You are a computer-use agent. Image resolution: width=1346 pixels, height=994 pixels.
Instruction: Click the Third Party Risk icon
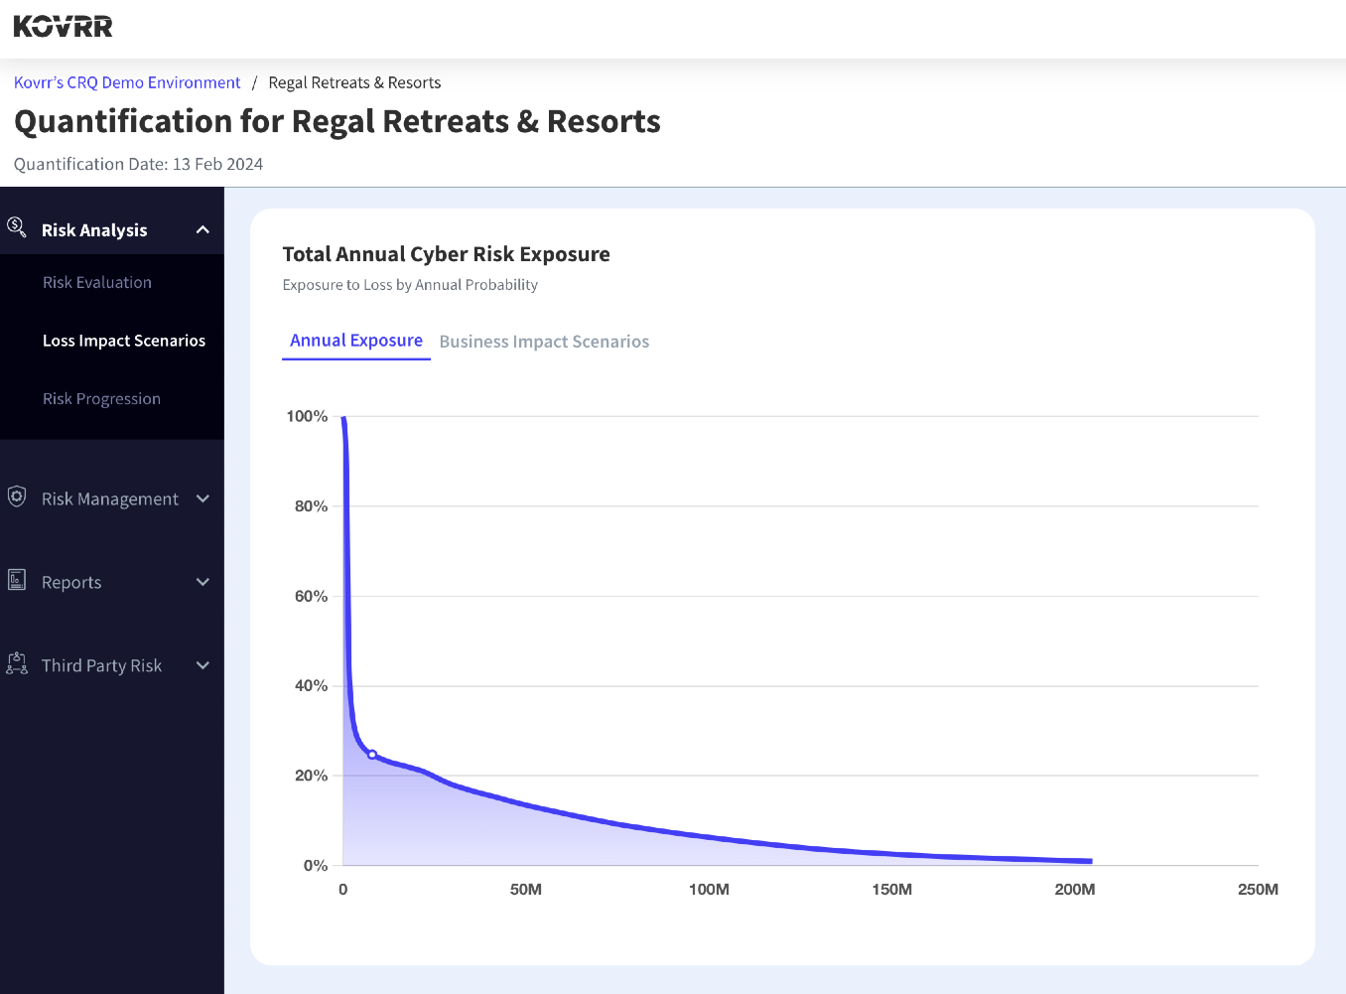pyautogui.click(x=17, y=663)
